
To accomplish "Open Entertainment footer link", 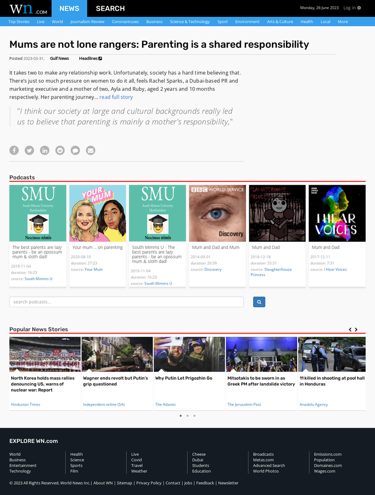I will (23, 466).
